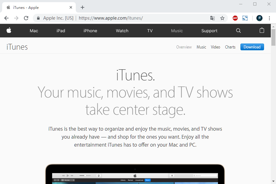Click the iTunes title in the sub-navigation
The image size is (276, 184).
click(x=17, y=47)
